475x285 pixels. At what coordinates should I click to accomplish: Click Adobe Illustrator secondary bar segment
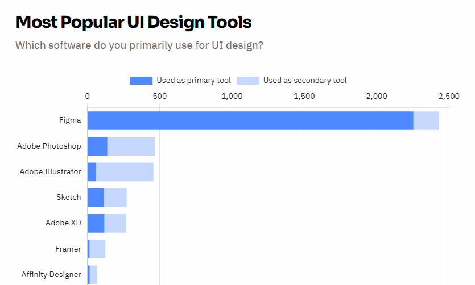pos(125,172)
